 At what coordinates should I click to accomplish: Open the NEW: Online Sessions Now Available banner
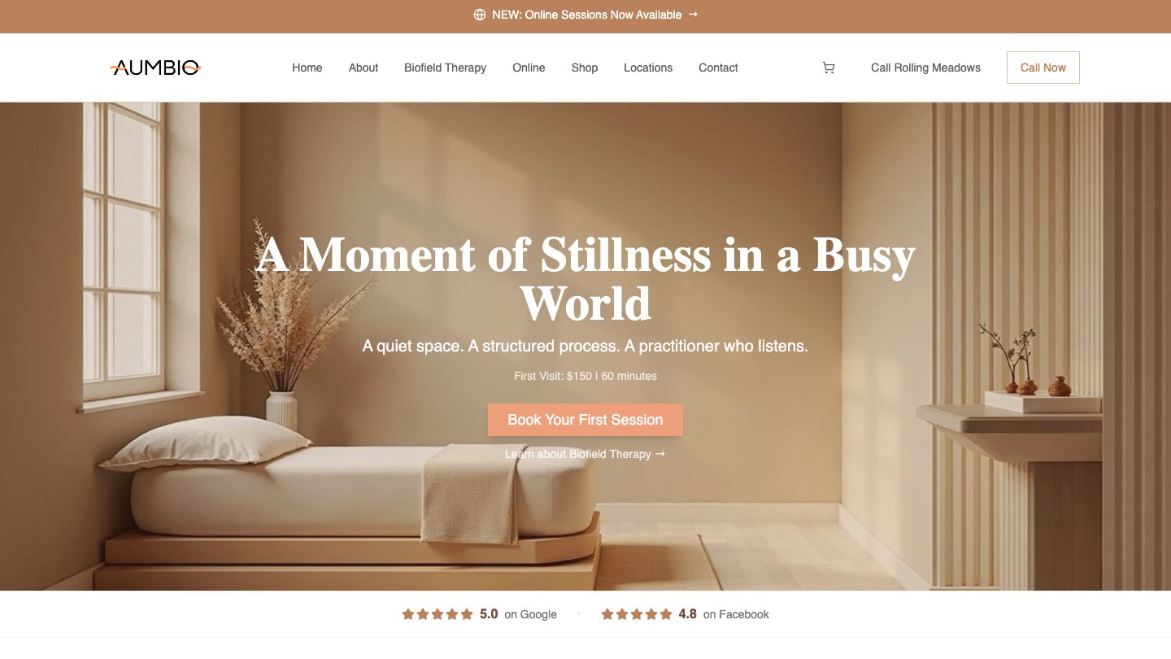[x=585, y=15]
